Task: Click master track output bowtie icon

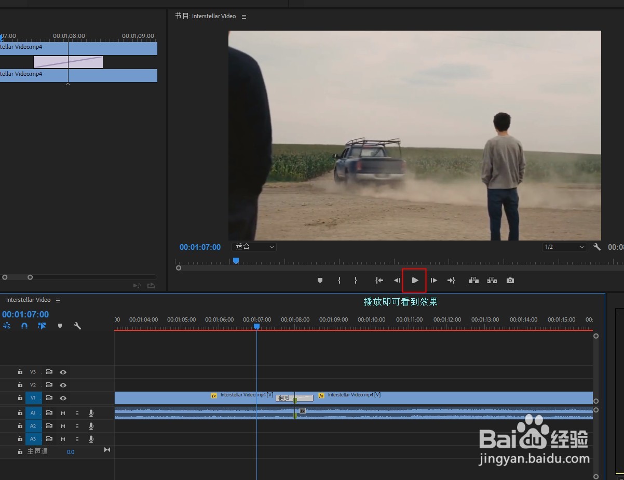Action: (107, 450)
